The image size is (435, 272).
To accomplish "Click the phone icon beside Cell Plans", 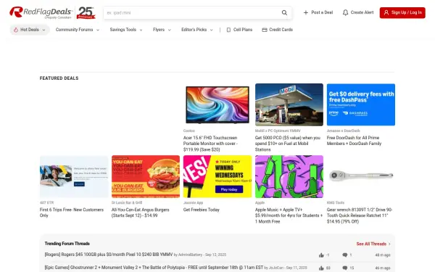I will tap(228, 30).
